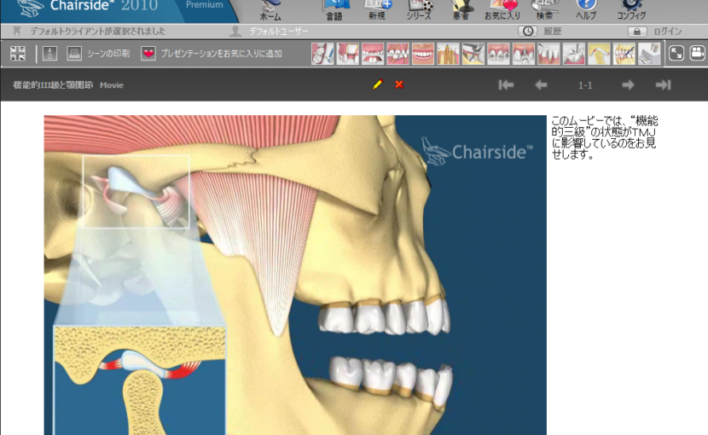
Task: Open the 言語 language menu
Action: (x=334, y=11)
